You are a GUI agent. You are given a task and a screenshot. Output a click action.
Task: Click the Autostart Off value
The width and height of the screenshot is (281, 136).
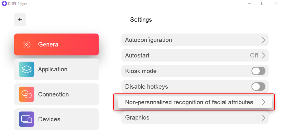pos(254,55)
